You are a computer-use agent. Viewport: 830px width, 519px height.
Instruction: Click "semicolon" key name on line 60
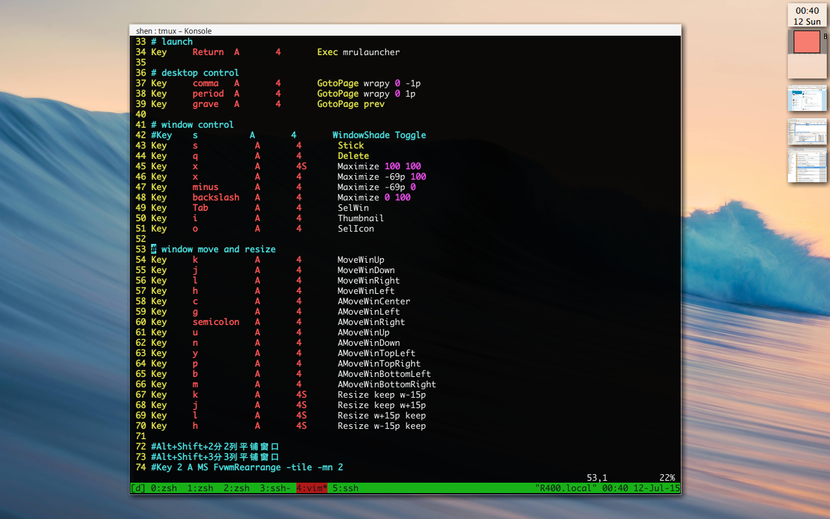(216, 322)
